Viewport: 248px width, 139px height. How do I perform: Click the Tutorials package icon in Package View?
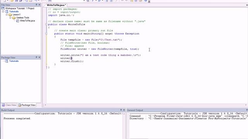(x=6, y=61)
